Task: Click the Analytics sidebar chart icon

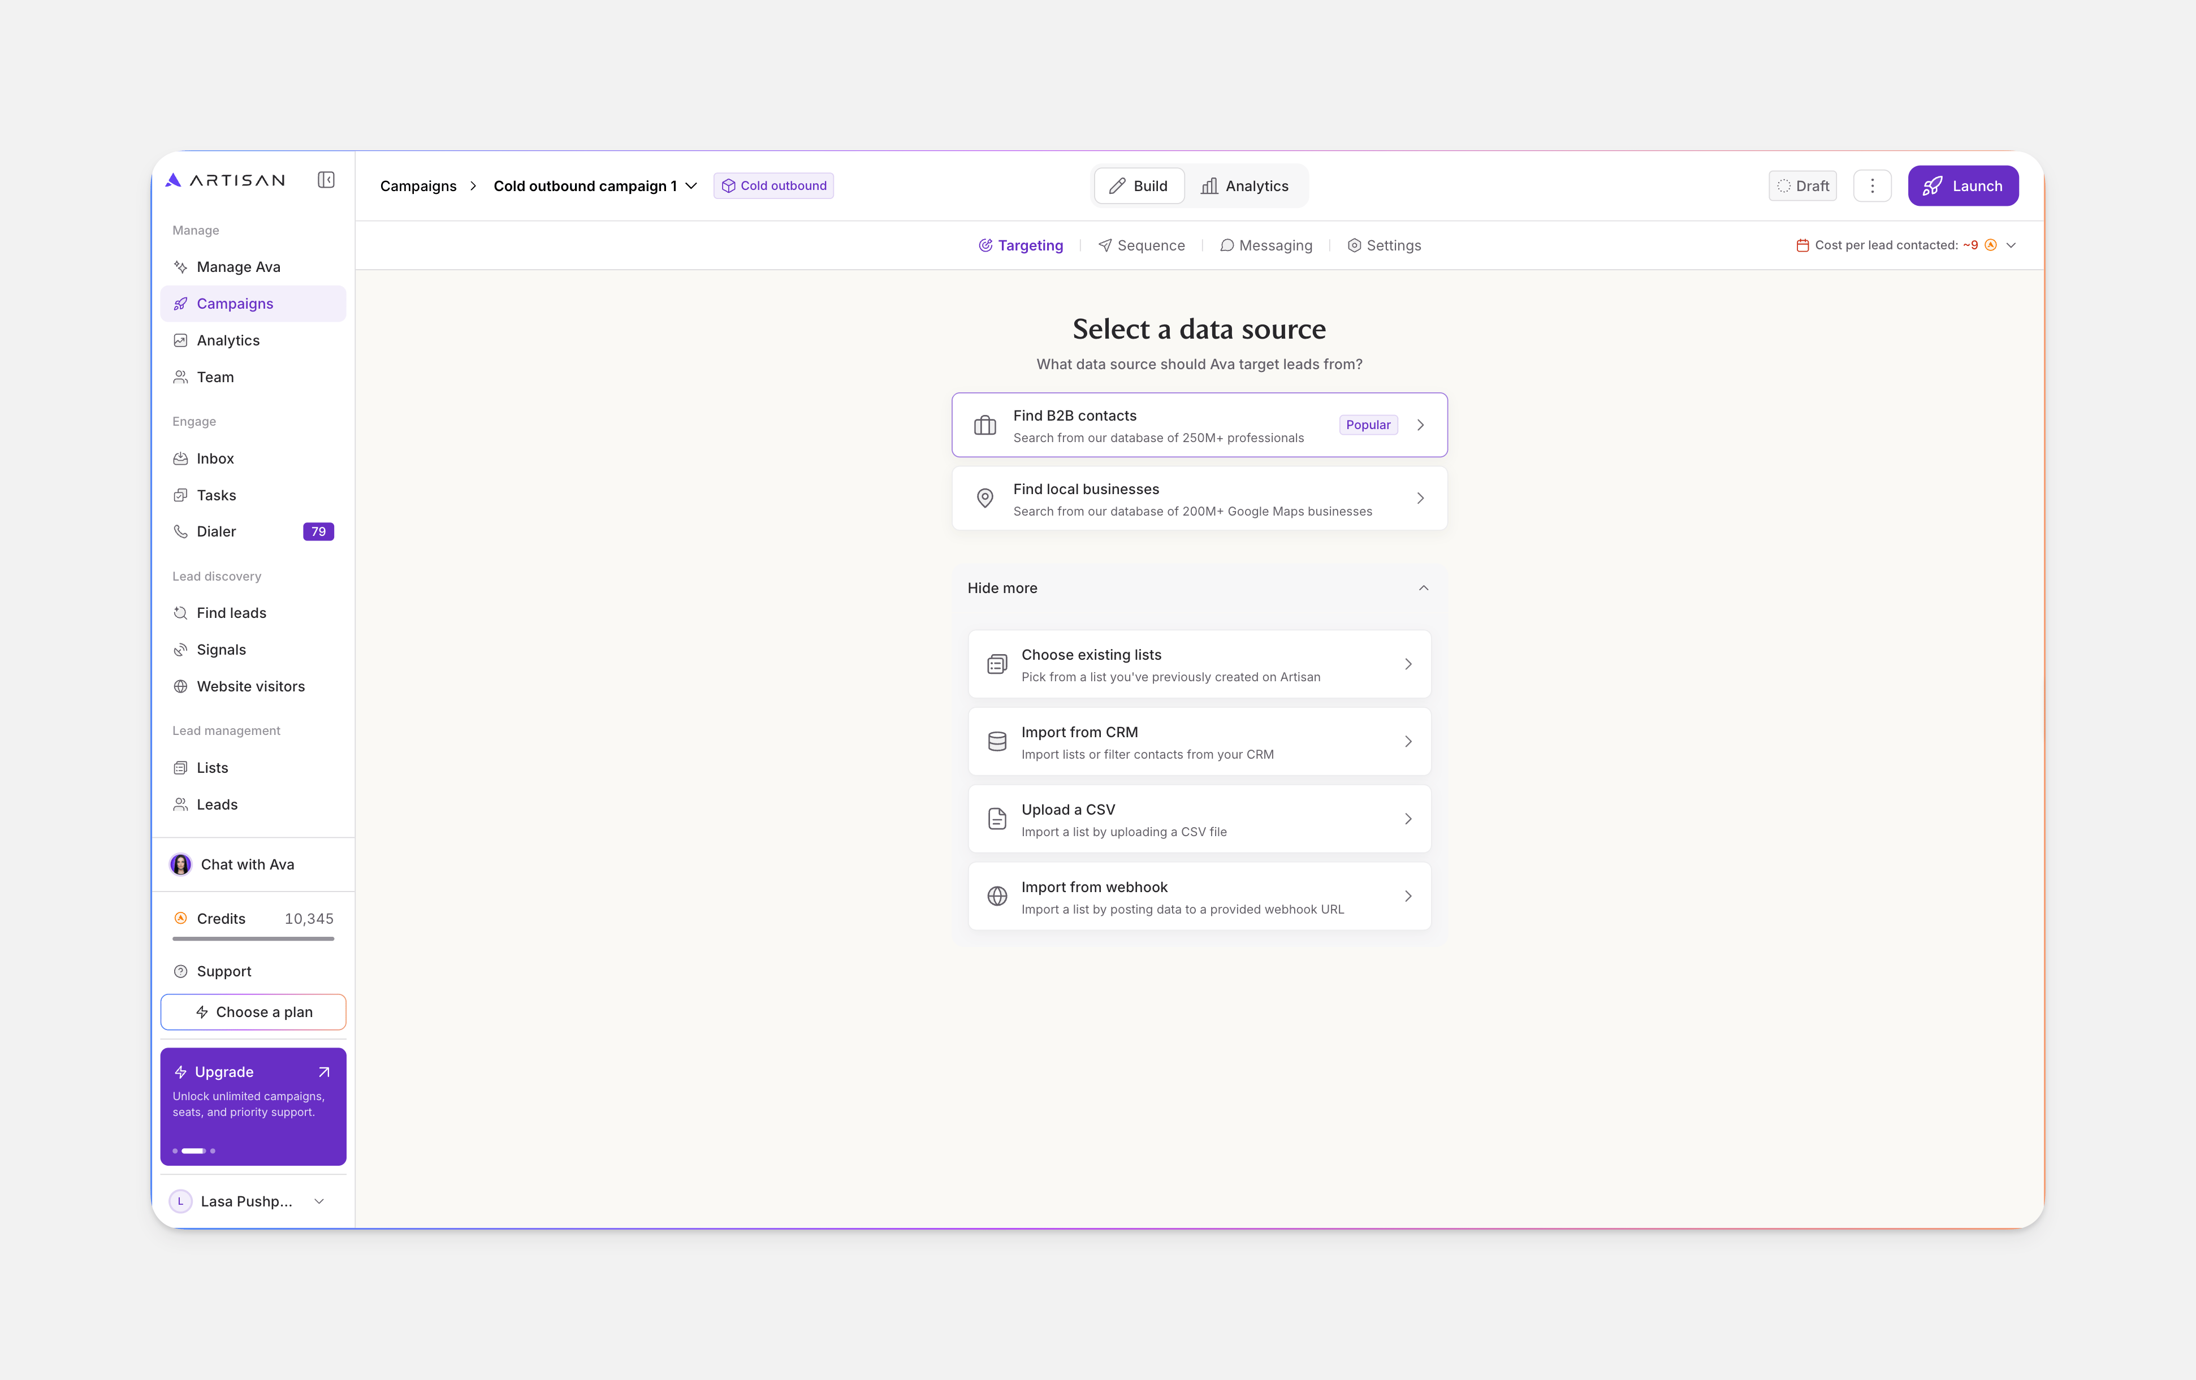Action: 180,340
